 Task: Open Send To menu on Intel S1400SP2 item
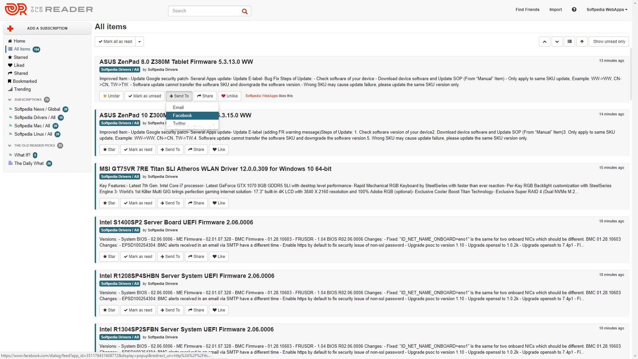(170, 257)
